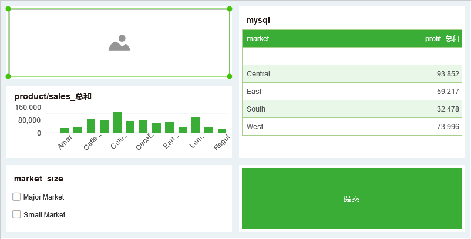471x239 pixels.
Task: Click the product/sales_总和 chart title
Action: [x=53, y=96]
